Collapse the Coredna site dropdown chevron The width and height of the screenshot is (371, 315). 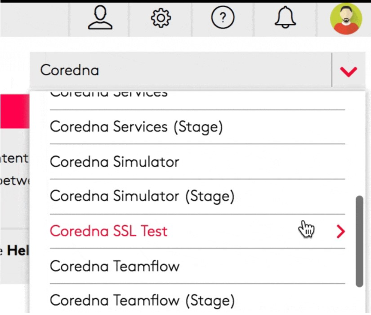348,71
